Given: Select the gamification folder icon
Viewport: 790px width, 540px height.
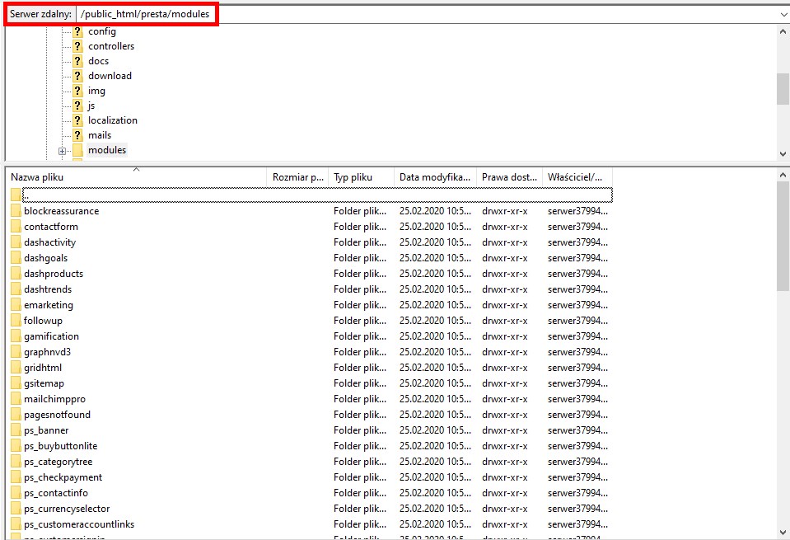Looking at the screenshot, I should 16,336.
